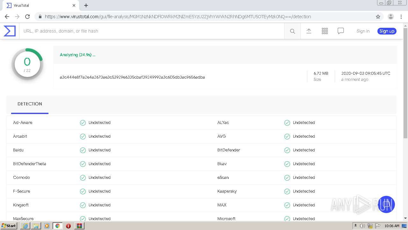
Task: Click the Undetected checkmark for AVG
Action: click(287, 136)
